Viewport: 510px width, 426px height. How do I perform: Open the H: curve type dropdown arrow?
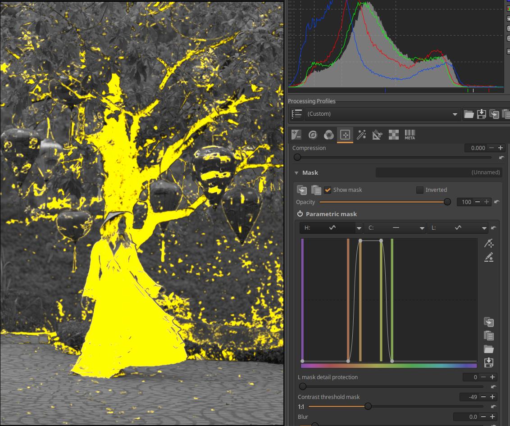pos(359,228)
